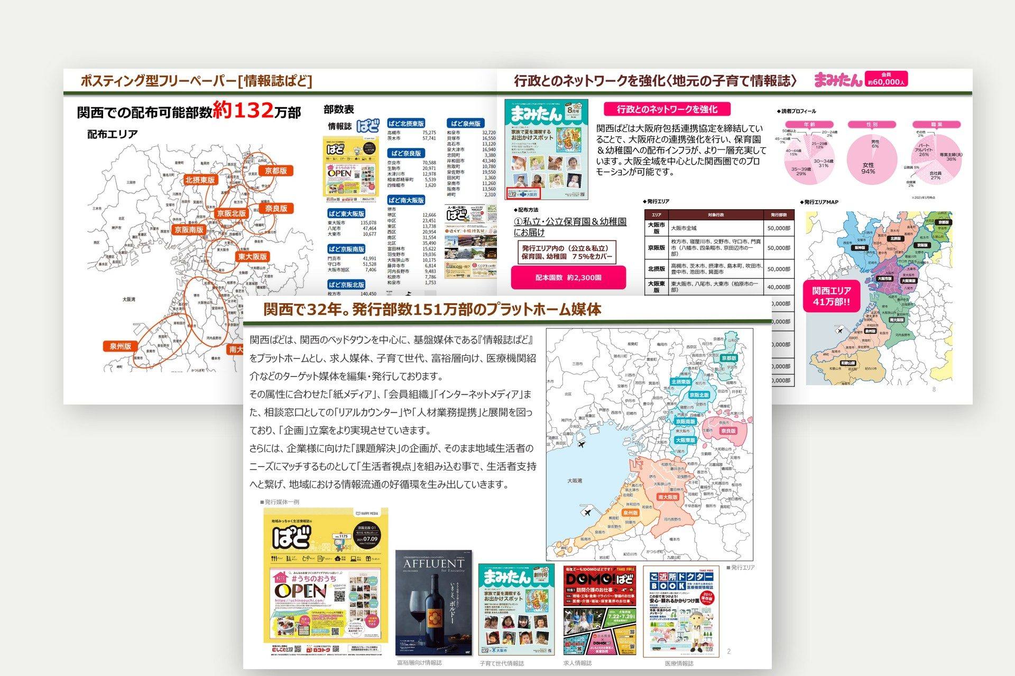Click the airplane icon on the まみたん slide area map
Viewport: 1015px width, 676px height.
click(839, 331)
